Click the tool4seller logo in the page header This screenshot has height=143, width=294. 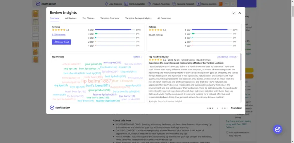point(46,4)
